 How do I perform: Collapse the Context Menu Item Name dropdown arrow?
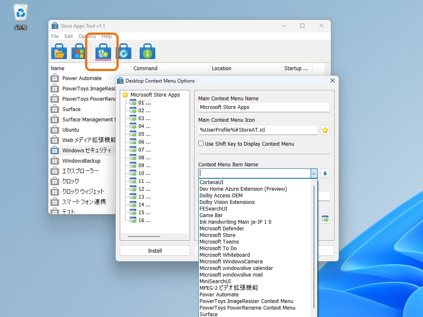pyautogui.click(x=314, y=174)
